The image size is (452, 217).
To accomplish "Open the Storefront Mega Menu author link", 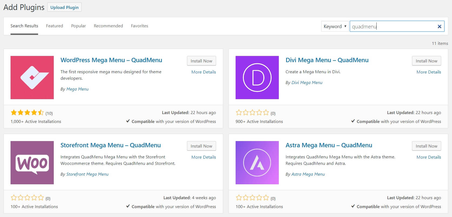I will click(x=87, y=174).
